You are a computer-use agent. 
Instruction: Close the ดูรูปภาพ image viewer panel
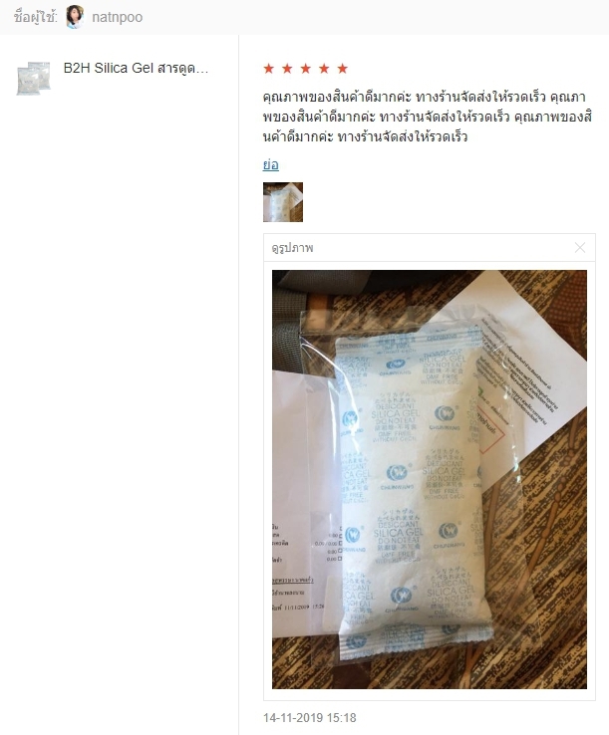(x=580, y=248)
